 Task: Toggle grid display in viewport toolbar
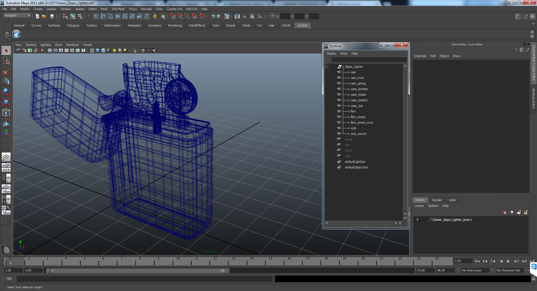pyautogui.click(x=50, y=50)
